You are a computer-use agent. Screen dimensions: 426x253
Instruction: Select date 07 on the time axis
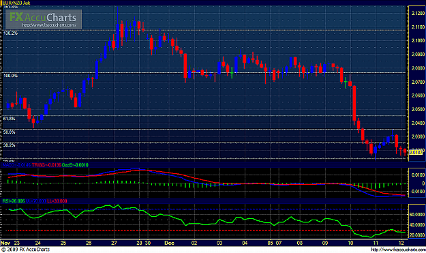click(x=279, y=243)
